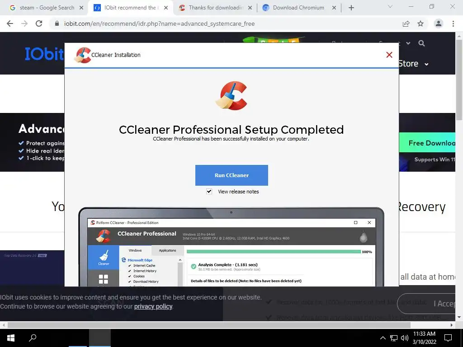463x347 pixels.
Task: Click the Internet History checkbox in preview
Action: [129, 271]
